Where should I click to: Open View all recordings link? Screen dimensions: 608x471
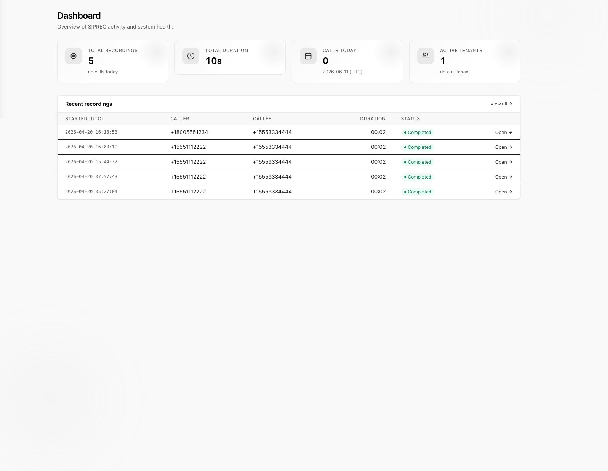501,104
